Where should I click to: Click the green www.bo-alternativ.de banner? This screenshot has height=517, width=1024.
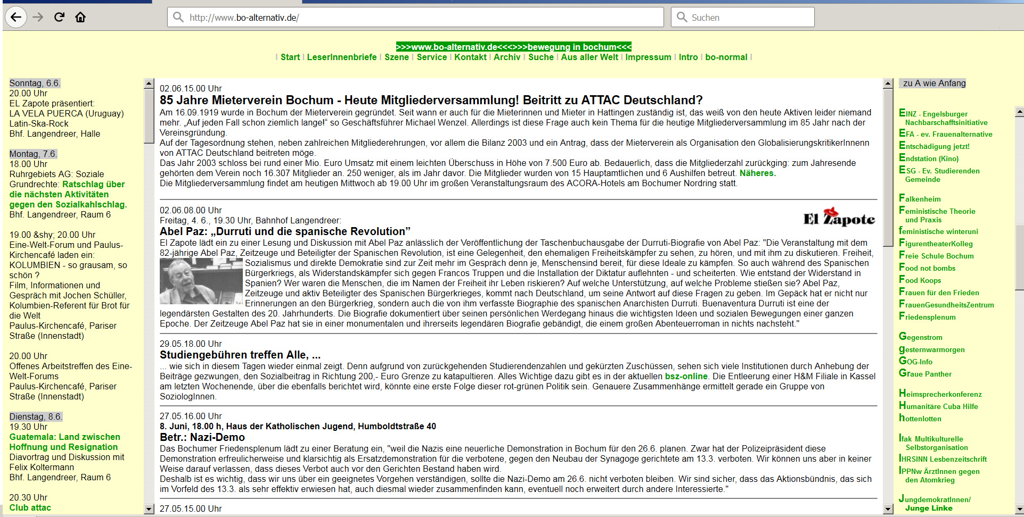click(x=513, y=47)
